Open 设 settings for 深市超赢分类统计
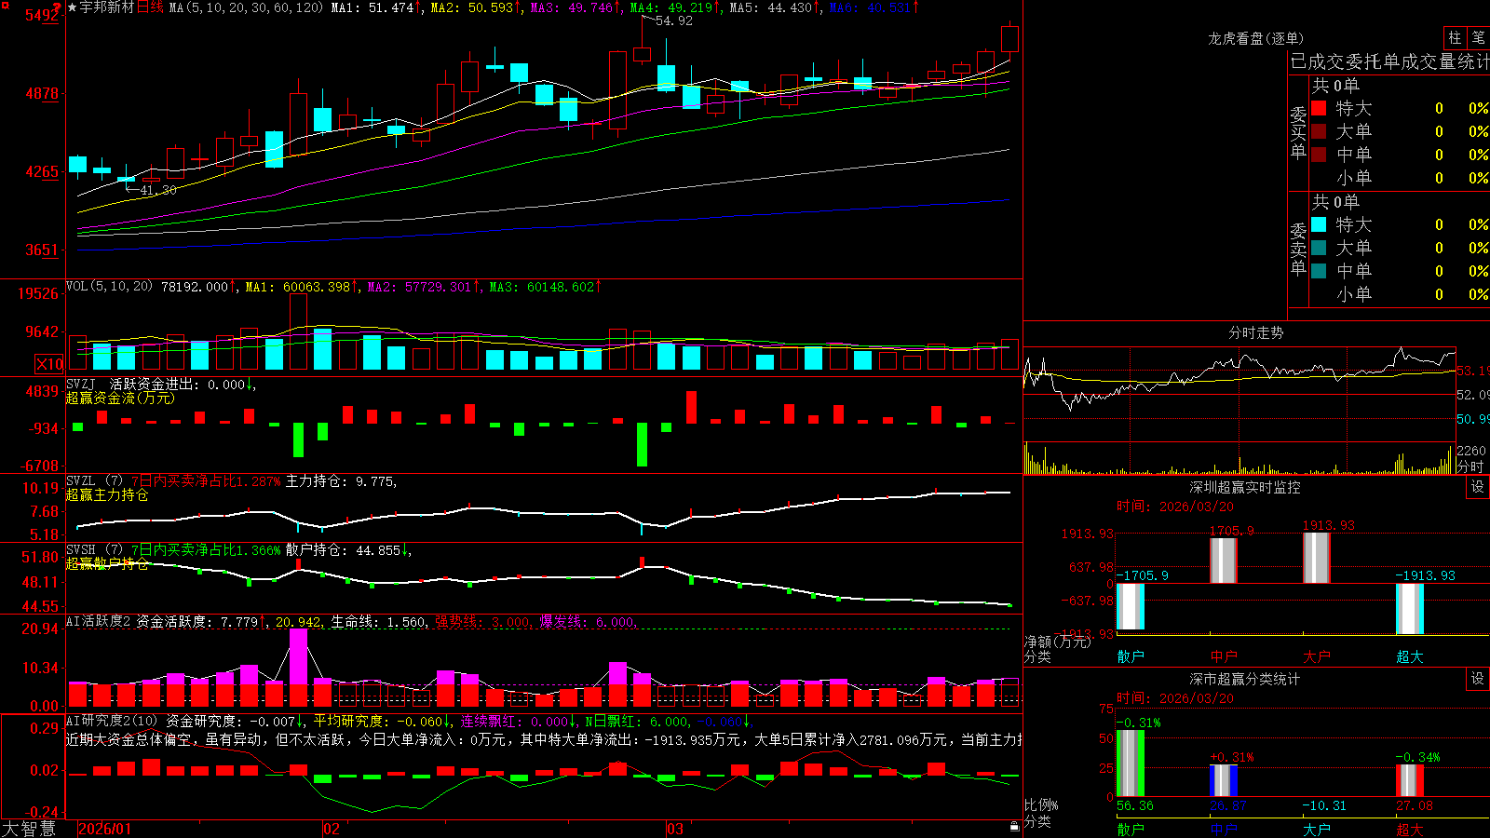Image resolution: width=1490 pixels, height=838 pixels. point(1478,679)
